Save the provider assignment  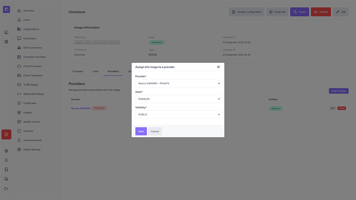coord(141,131)
